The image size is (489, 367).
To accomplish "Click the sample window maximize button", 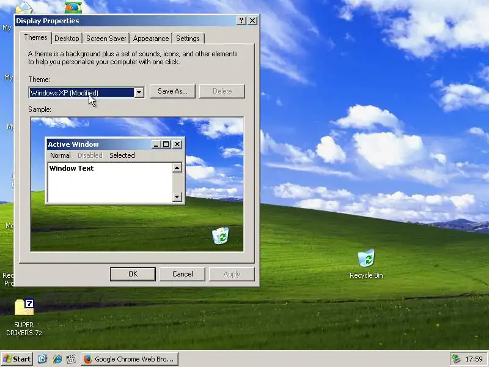I will coord(166,144).
